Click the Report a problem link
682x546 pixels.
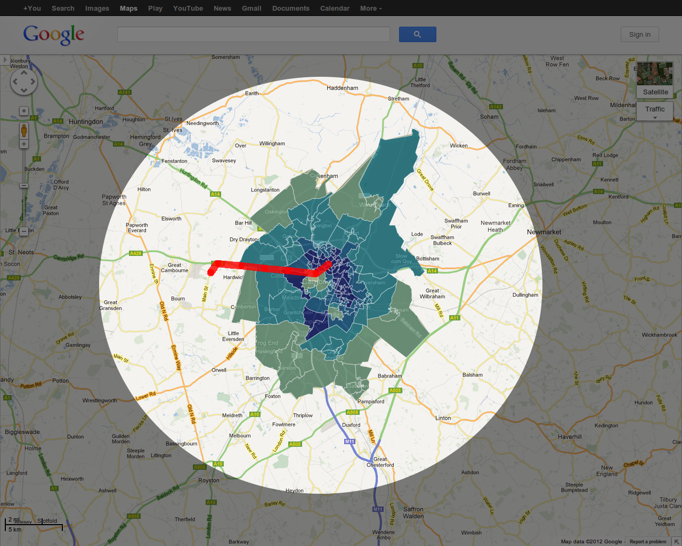648,542
